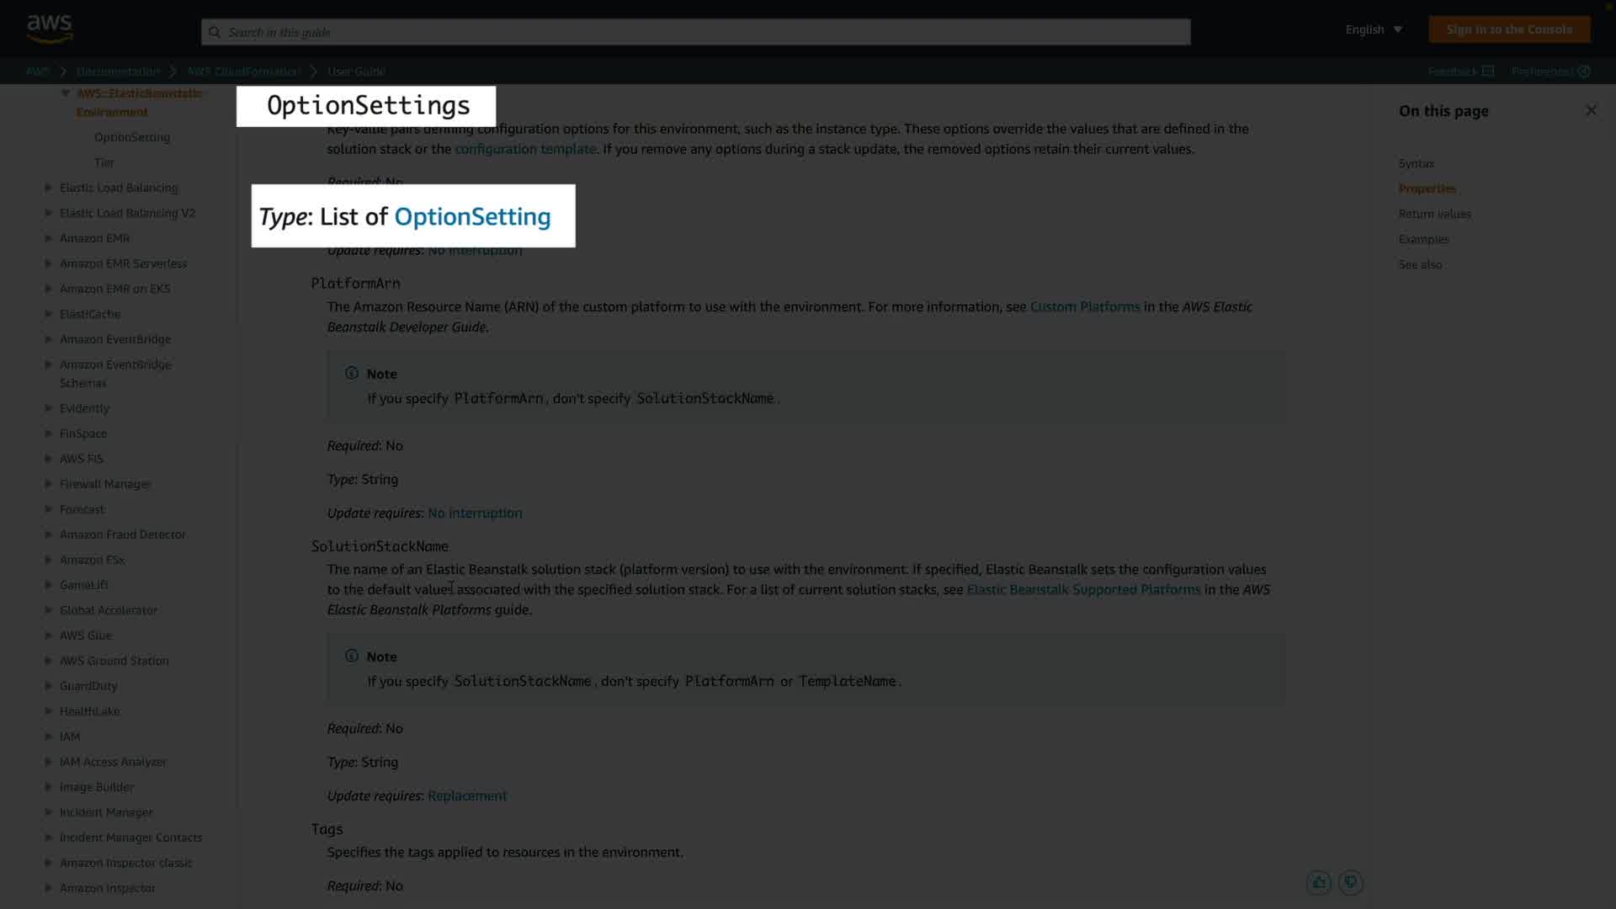Open the English language dropdown
1616x909 pixels.
pyautogui.click(x=1374, y=29)
